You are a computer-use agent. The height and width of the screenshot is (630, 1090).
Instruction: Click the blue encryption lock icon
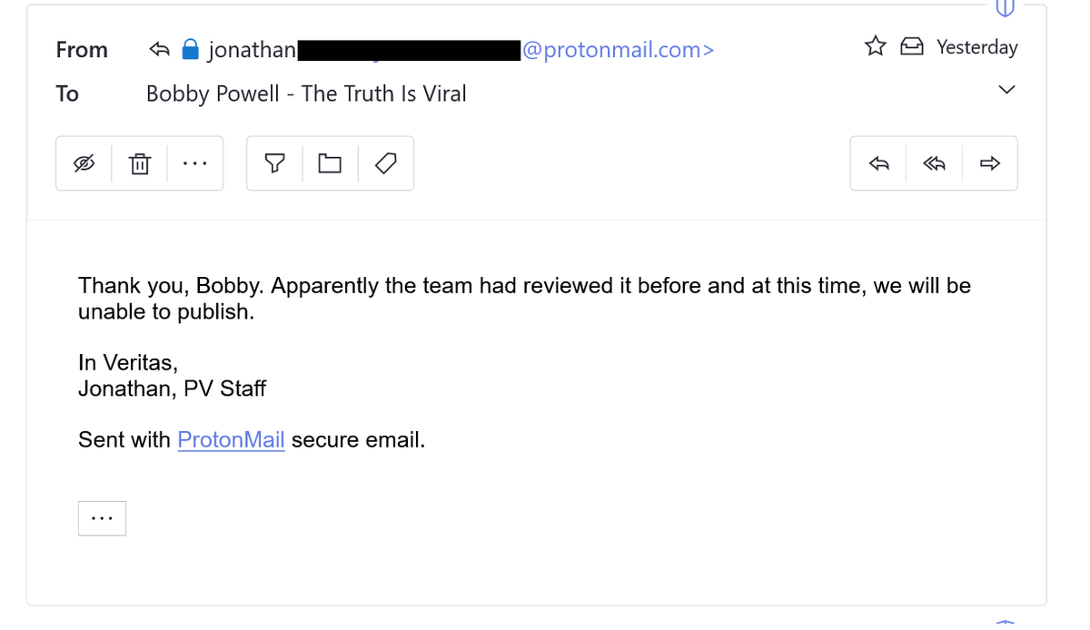[190, 49]
